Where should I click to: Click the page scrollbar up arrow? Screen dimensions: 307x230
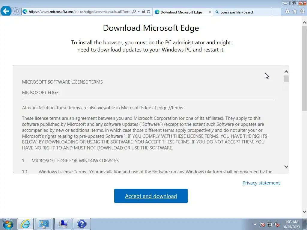point(304,23)
